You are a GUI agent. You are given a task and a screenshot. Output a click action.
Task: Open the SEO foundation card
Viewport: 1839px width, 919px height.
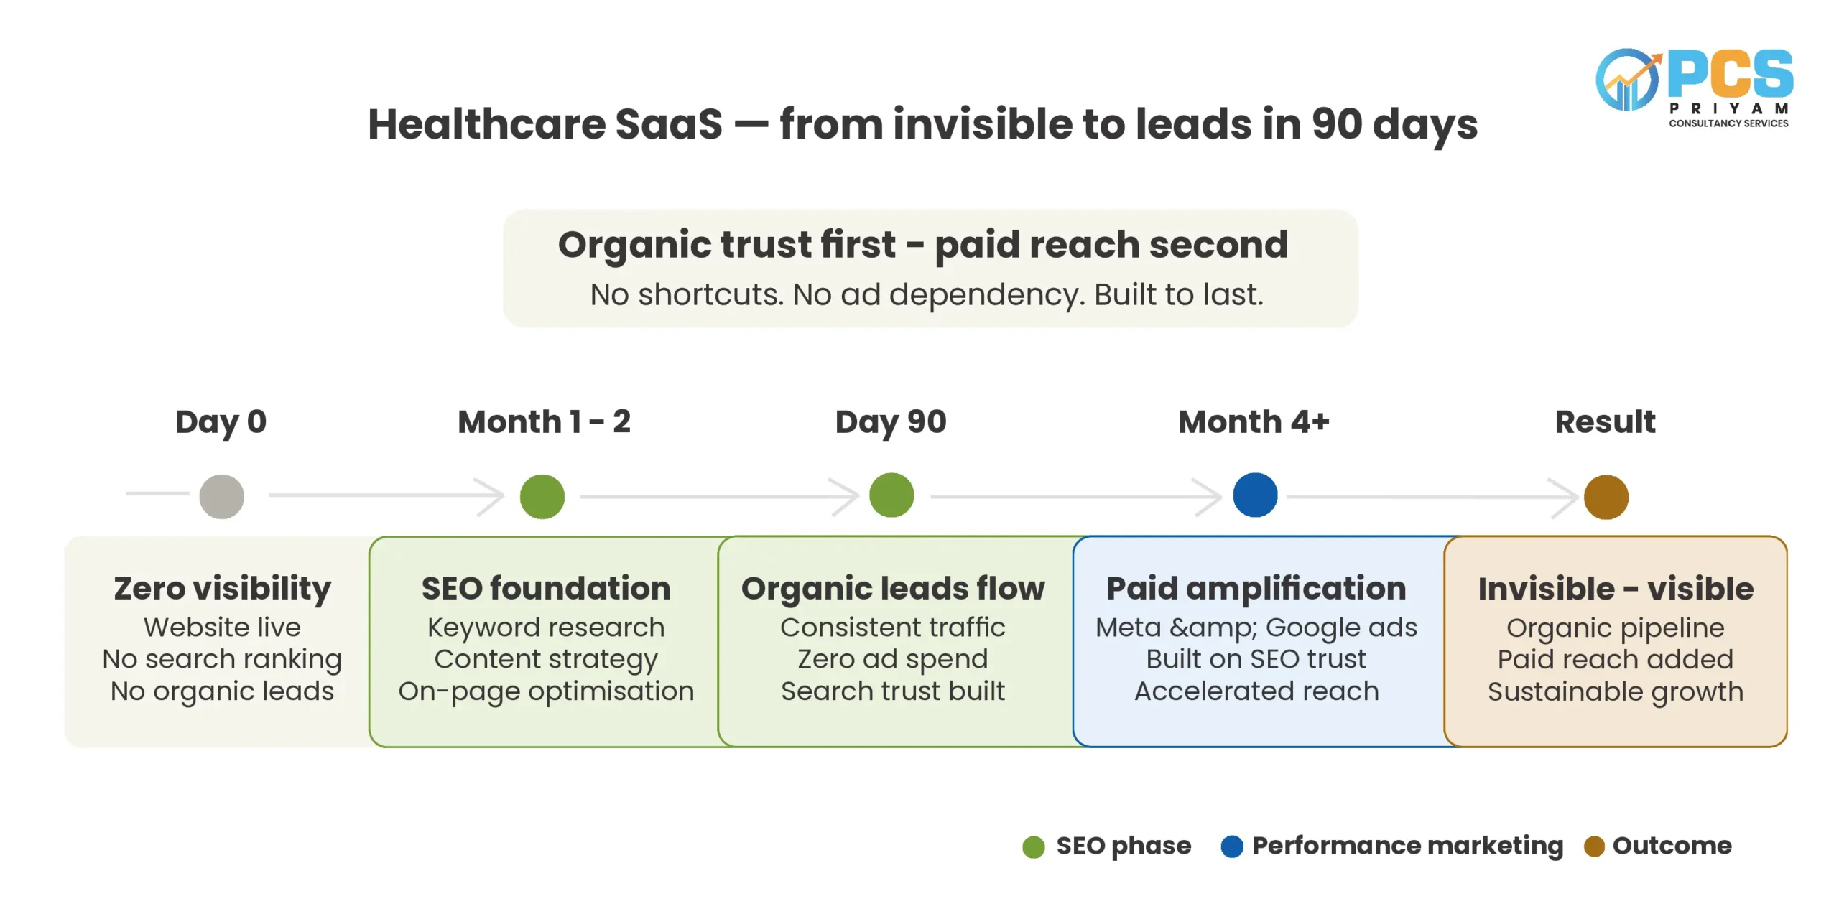click(x=545, y=641)
